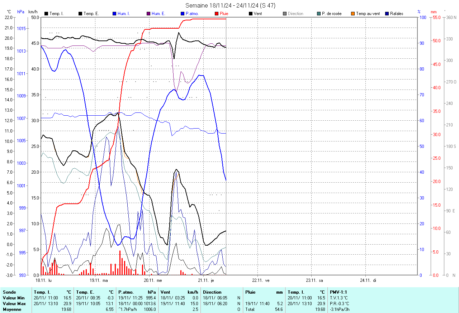This screenshot has height=313, width=459.
Task: Click the 'T.V.1.3 °C' value
Action: [339, 298]
